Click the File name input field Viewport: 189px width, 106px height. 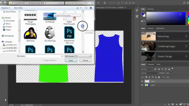(x=44, y=56)
